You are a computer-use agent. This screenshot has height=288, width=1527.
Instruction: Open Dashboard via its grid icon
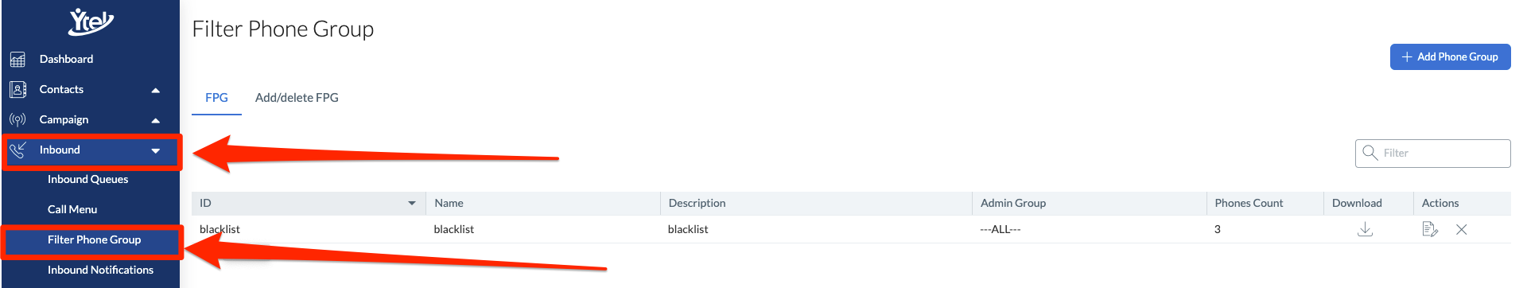pos(17,59)
